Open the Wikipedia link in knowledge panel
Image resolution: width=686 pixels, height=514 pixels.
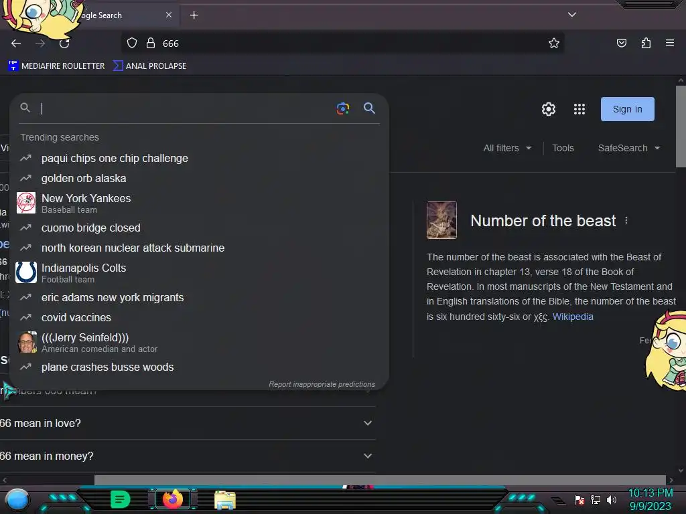point(573,317)
